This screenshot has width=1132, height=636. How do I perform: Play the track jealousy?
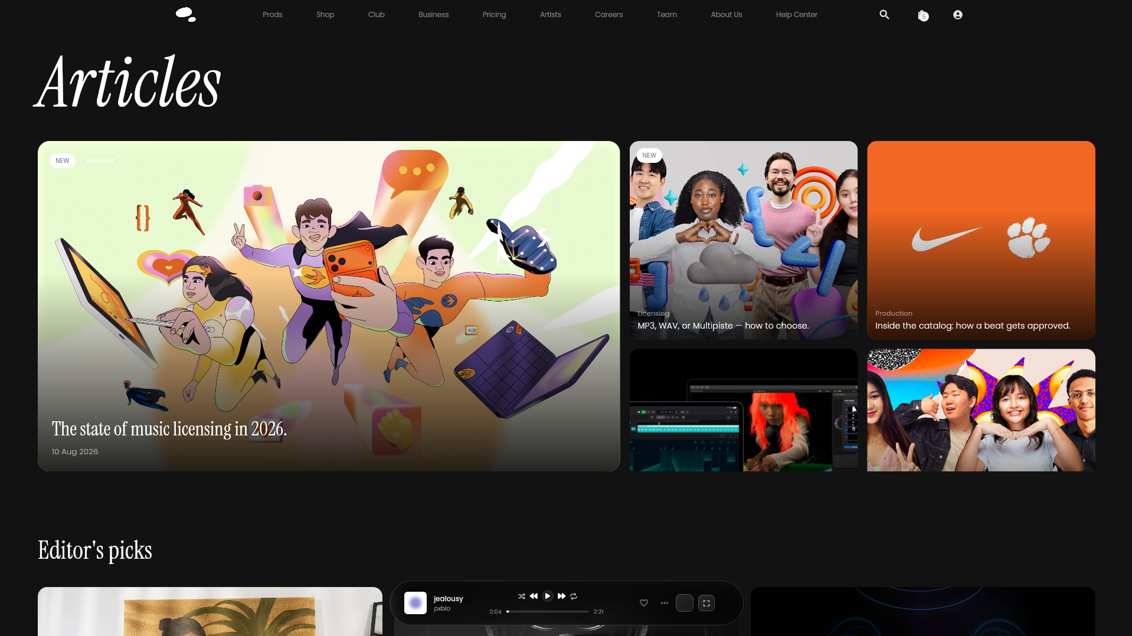click(x=547, y=596)
